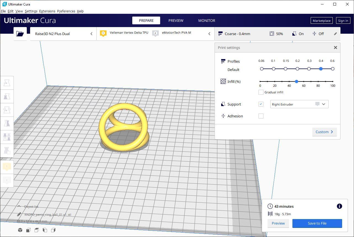Image resolution: width=354 pixels, height=237 pixels.
Task: Collapse the Raise3D N2 Plus Dual printer selector
Action: 91,34
